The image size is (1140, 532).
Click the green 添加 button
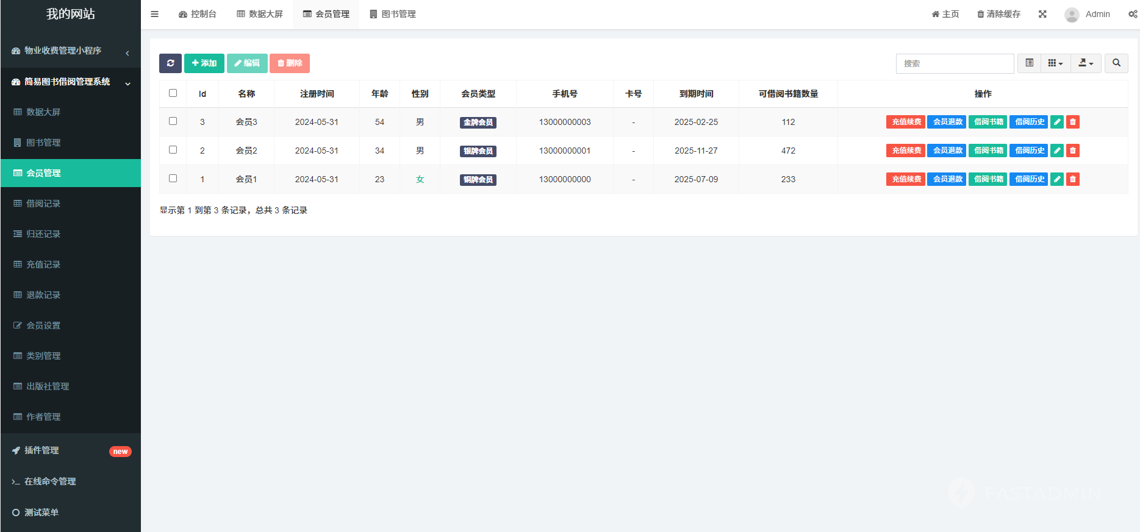[x=204, y=63]
